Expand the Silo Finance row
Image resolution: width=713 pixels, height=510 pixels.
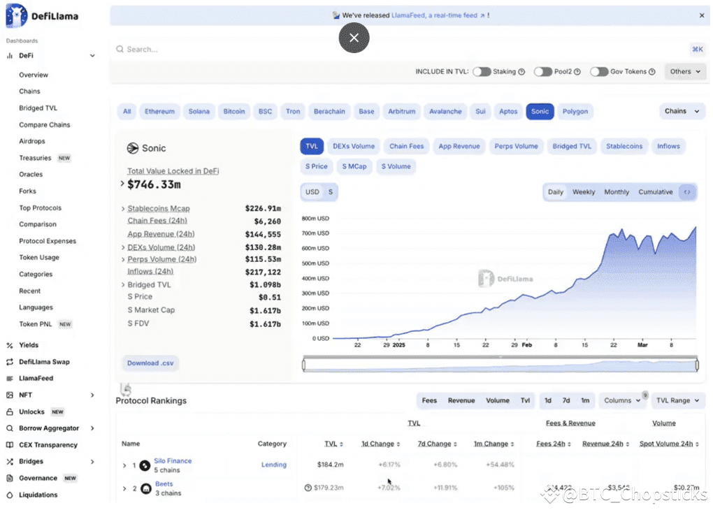(x=124, y=465)
